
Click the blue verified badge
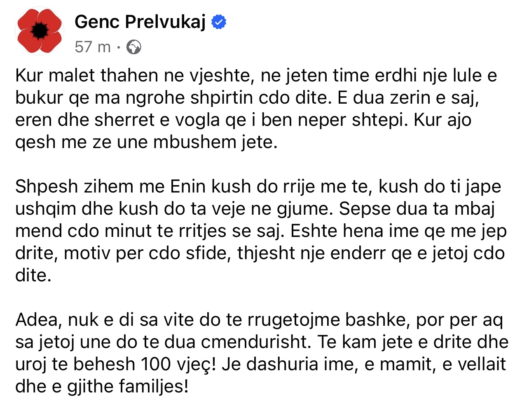219,22
